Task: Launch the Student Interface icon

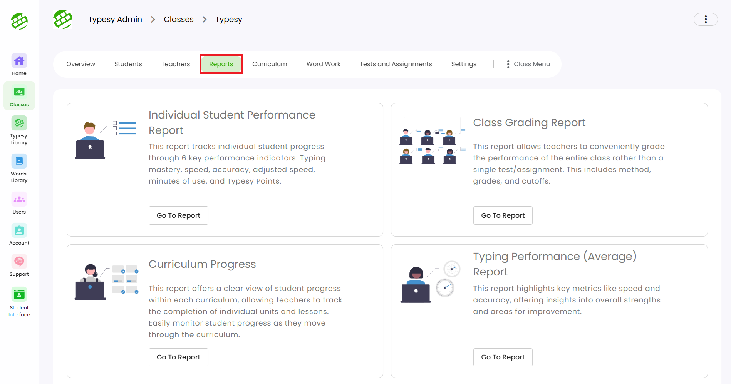Action: 19,295
